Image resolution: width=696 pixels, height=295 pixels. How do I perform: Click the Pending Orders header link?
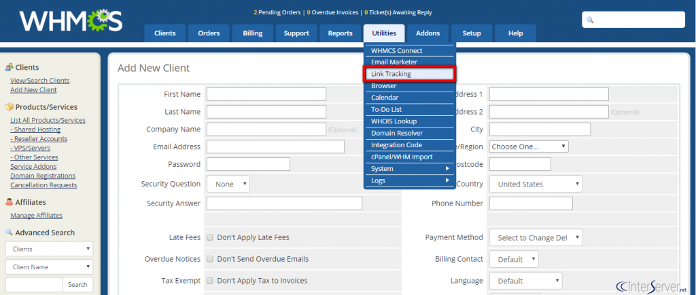(x=277, y=13)
